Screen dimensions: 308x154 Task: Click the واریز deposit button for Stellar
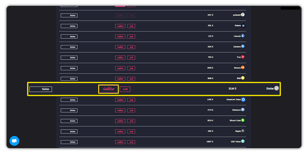point(125,89)
